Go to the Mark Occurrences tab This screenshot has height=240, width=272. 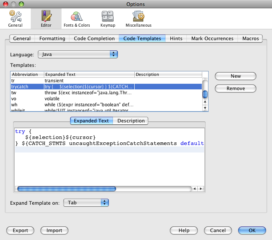click(212, 38)
